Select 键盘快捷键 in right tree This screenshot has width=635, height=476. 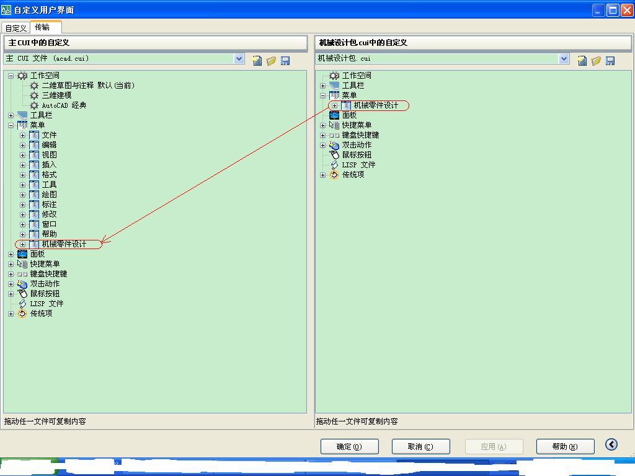pos(360,135)
